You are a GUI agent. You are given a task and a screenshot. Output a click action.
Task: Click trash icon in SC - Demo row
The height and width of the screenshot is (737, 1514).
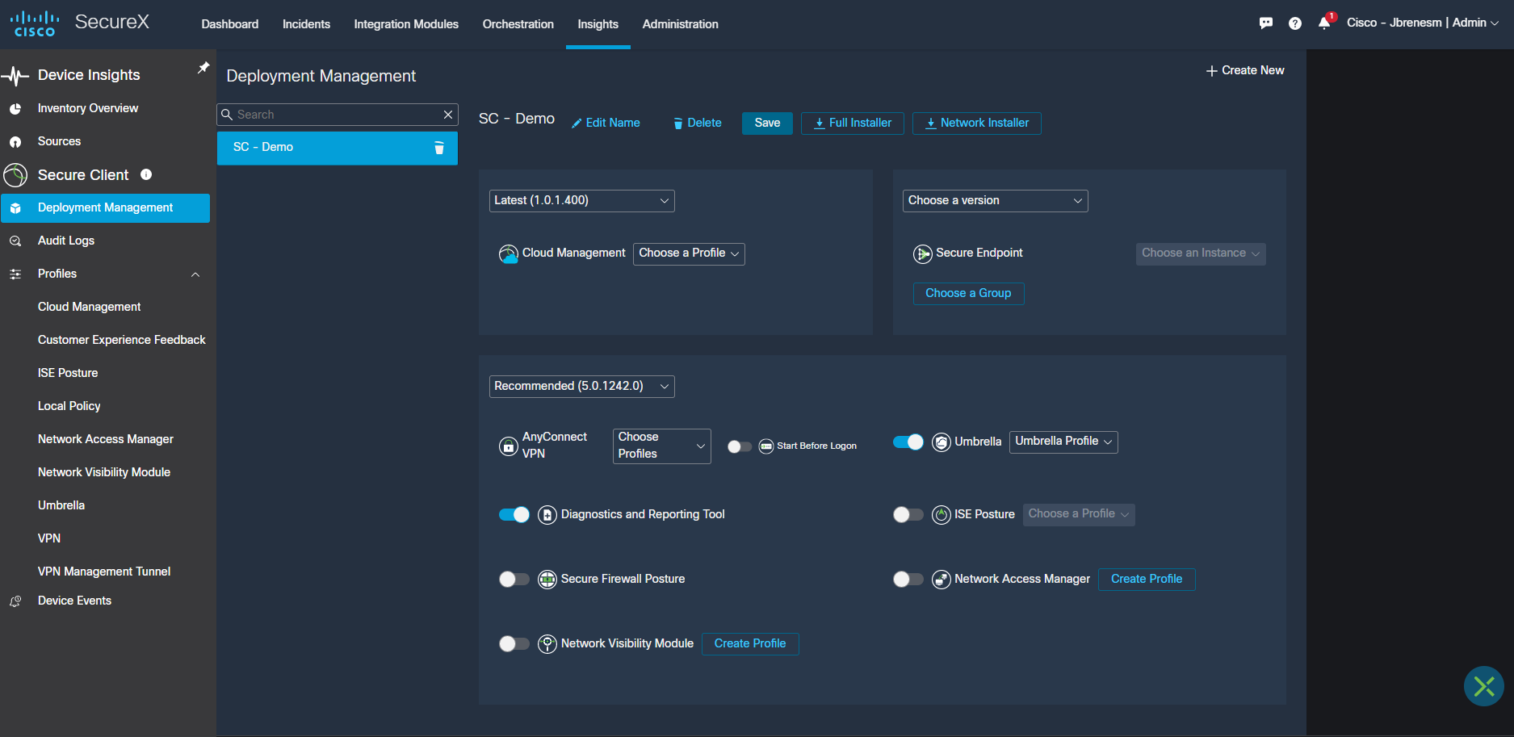(x=439, y=148)
